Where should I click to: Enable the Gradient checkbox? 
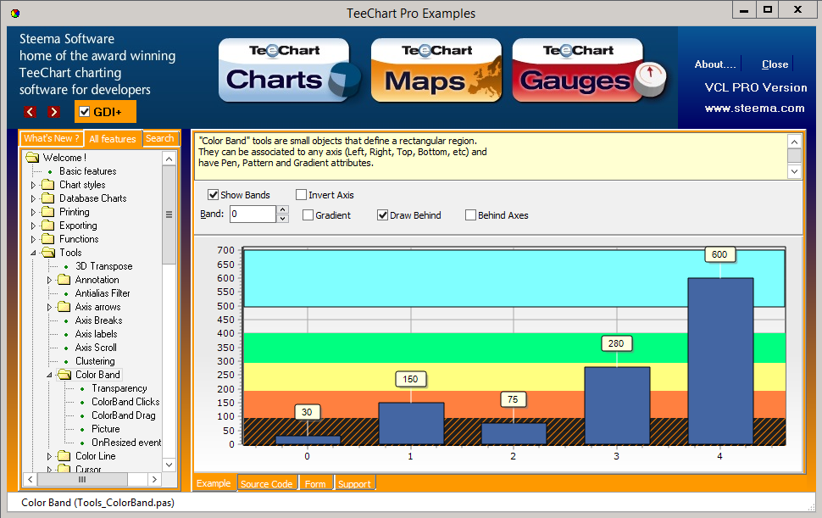(308, 215)
